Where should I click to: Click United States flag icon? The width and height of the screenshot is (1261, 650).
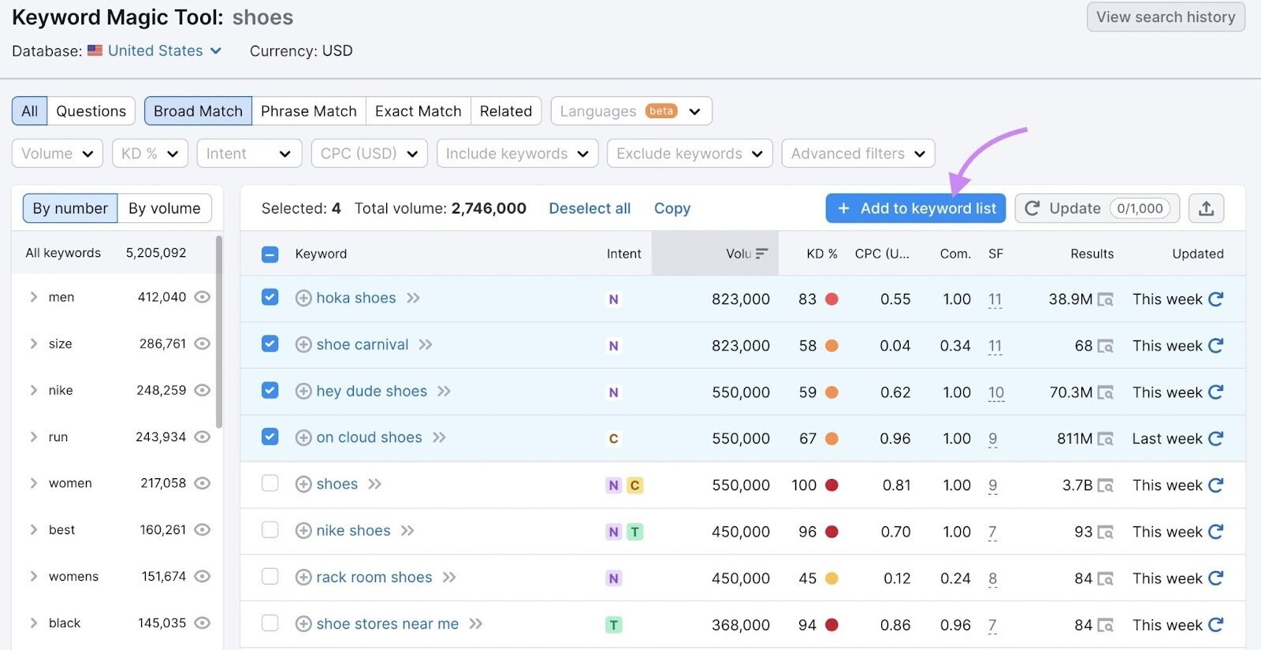pos(95,50)
